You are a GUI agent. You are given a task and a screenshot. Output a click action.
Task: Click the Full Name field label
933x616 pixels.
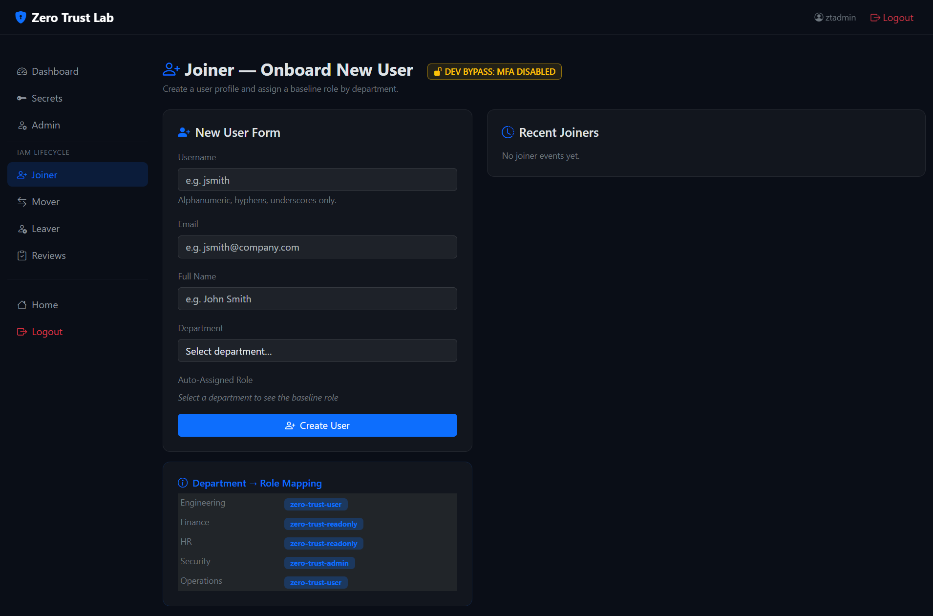[x=197, y=276]
